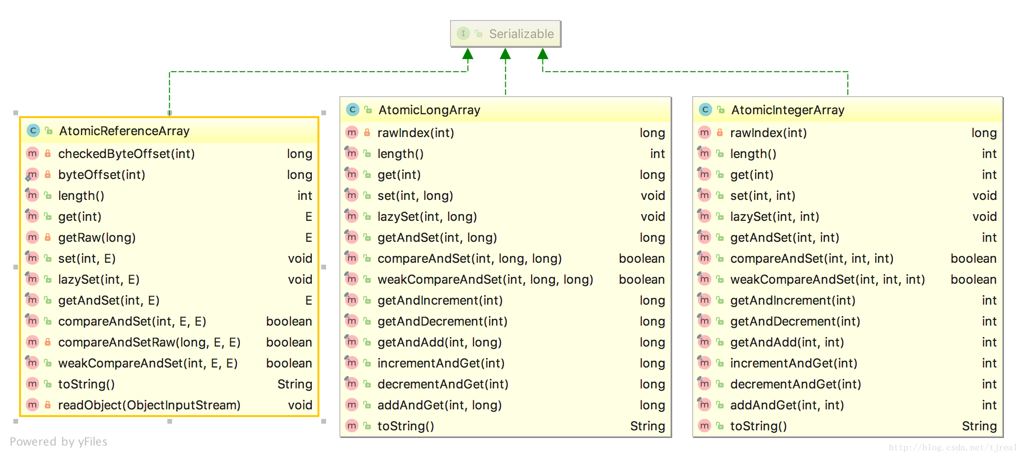Screen dimensions: 1023x457
Task: Click the method icon of length() in AtomicReferenceArray
Action: [x=32, y=195]
